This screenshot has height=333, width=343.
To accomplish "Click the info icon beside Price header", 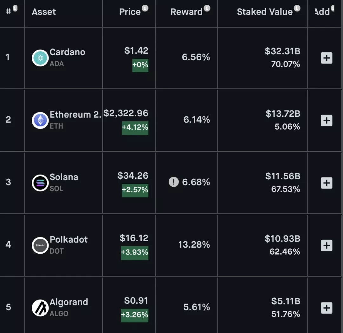I will pyautogui.click(x=145, y=8).
